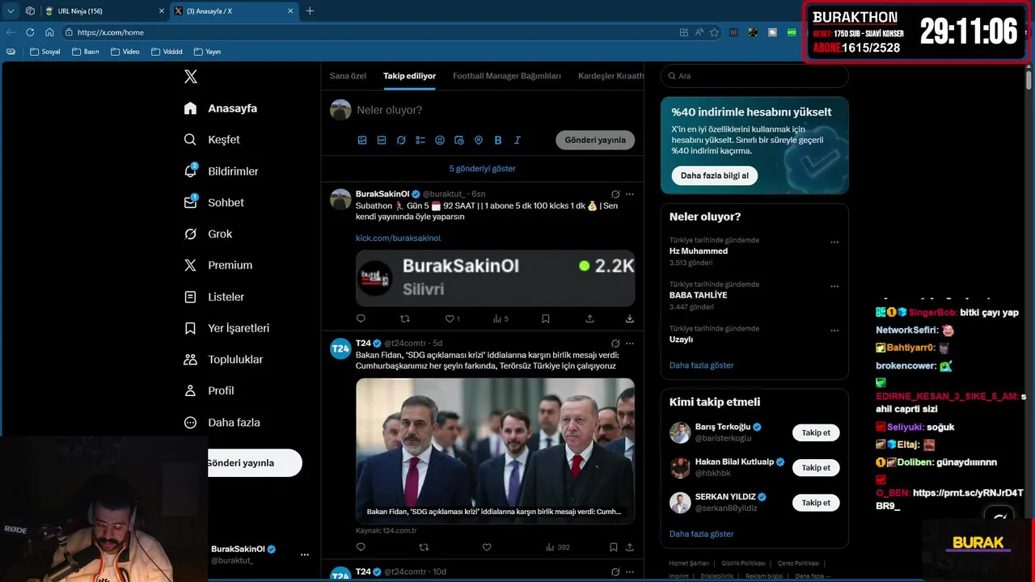Switch to the Kardeşler Kıraathanesi tab
Screen dimensions: 1035x582
click(610, 76)
